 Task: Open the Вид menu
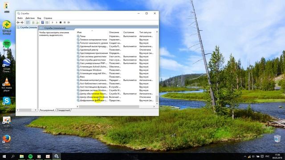tap(39, 18)
